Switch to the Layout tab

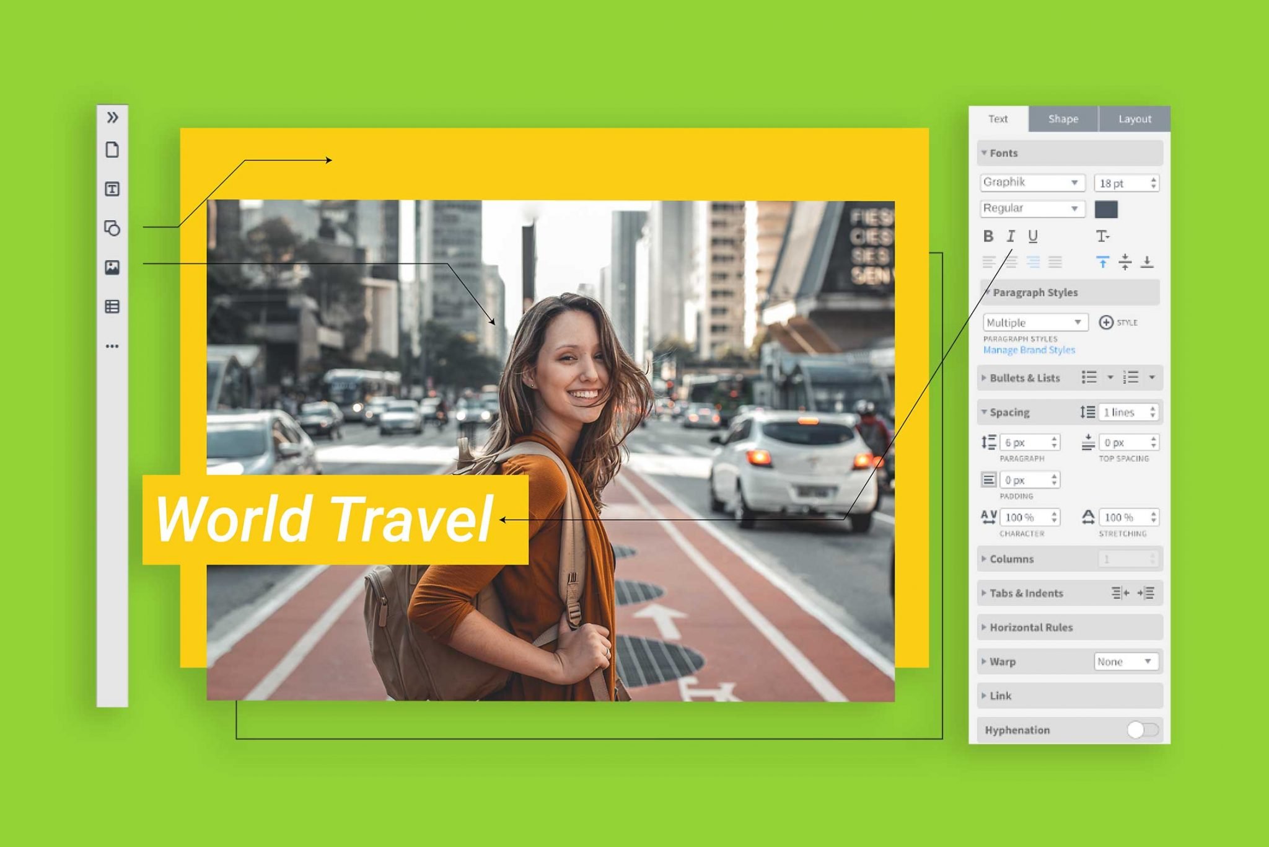click(1134, 118)
